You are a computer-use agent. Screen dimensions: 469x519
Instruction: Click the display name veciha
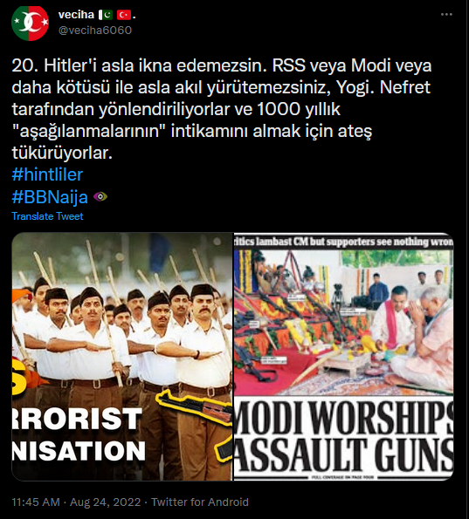point(76,15)
